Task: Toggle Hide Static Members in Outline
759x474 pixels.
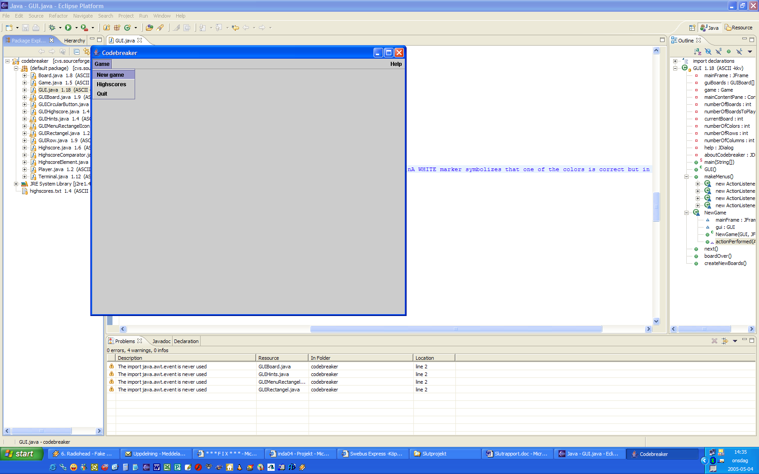Action: [x=718, y=51]
